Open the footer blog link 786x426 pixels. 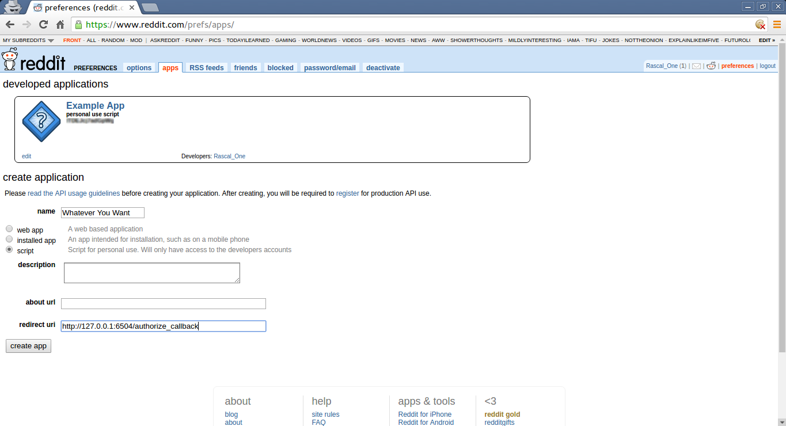point(231,414)
